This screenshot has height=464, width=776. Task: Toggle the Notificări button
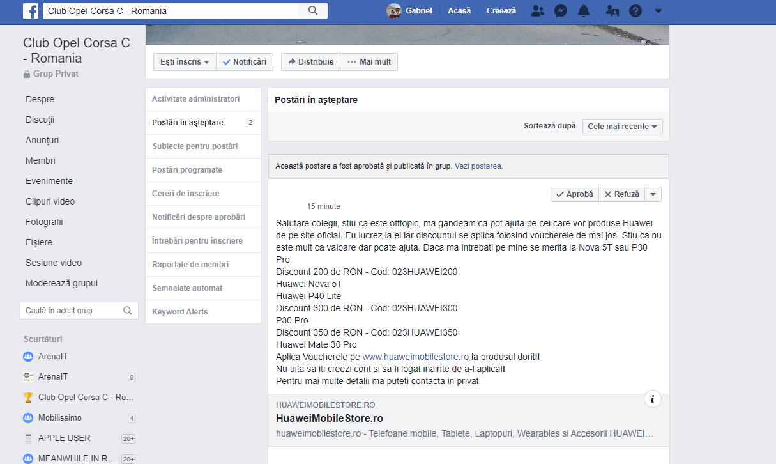245,62
